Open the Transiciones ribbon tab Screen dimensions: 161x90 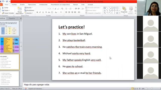32,4
